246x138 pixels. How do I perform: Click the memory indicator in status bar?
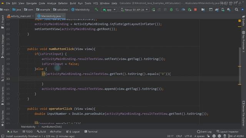(x=236, y=136)
